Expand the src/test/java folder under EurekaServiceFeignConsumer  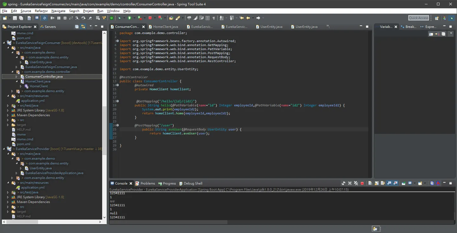[x=8, y=106]
